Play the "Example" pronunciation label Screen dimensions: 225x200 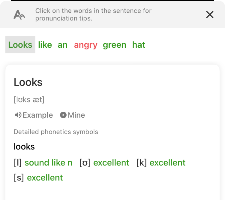(x=38, y=115)
